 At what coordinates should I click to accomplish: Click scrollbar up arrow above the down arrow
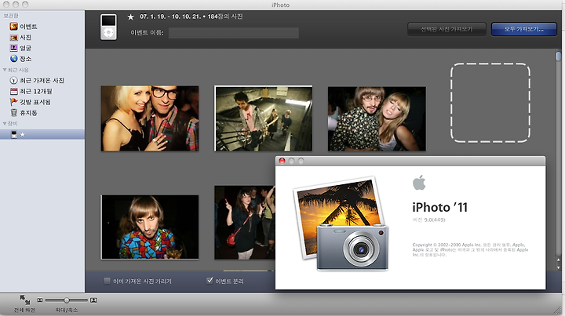pyautogui.click(x=559, y=260)
